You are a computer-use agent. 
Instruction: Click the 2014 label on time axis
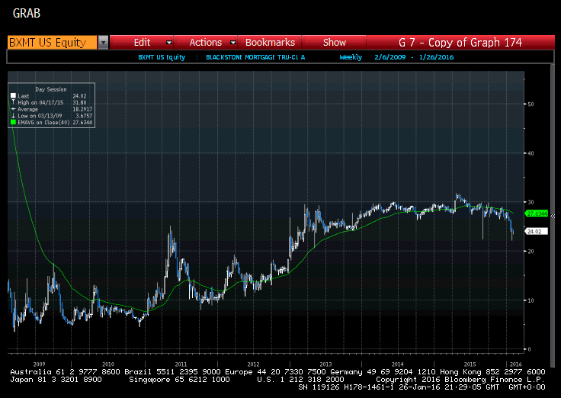(x=397, y=364)
